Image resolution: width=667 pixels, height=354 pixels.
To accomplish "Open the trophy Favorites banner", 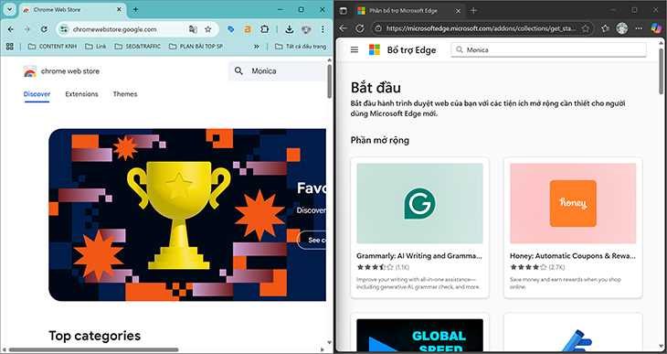I will 187,215.
